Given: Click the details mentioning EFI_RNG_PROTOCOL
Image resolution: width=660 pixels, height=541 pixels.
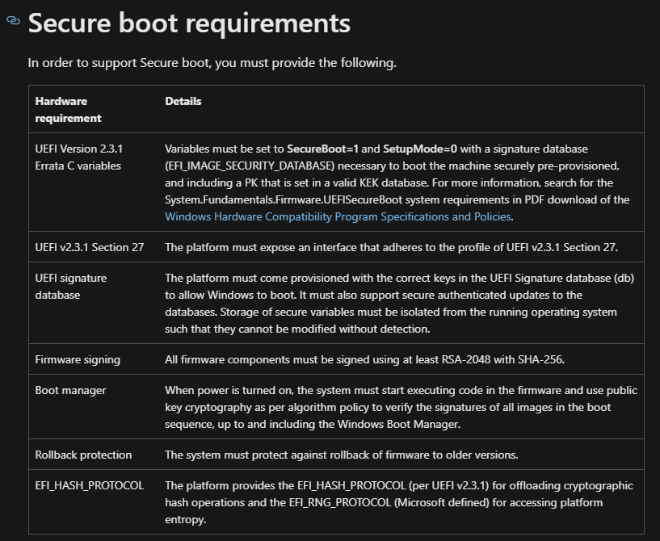Looking at the screenshot, I should (398, 503).
